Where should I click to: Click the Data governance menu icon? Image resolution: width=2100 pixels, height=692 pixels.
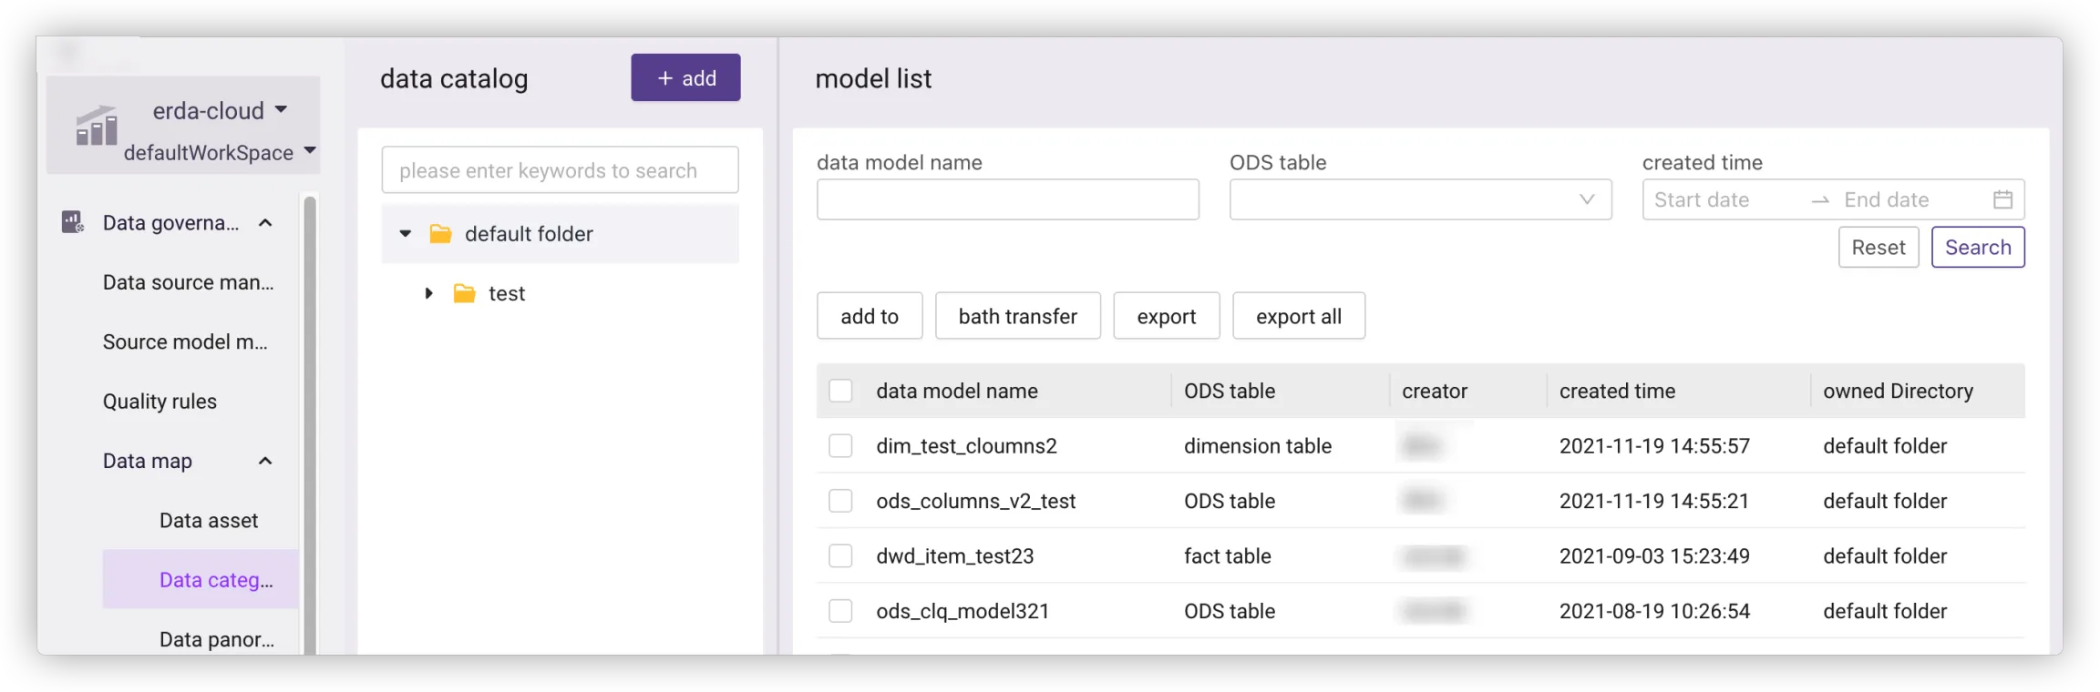[72, 222]
